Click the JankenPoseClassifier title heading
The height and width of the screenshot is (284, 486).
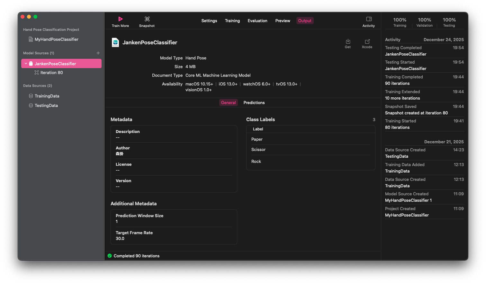click(x=150, y=42)
